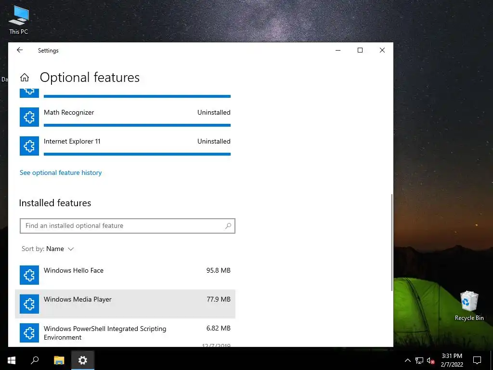This screenshot has width=493, height=370.
Task: Focus the Find an installed optional feature box
Action: pyautogui.click(x=127, y=226)
